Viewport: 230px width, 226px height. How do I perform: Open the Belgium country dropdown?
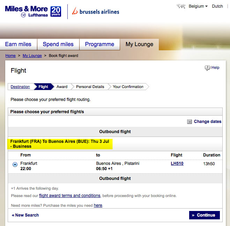[x=198, y=6]
